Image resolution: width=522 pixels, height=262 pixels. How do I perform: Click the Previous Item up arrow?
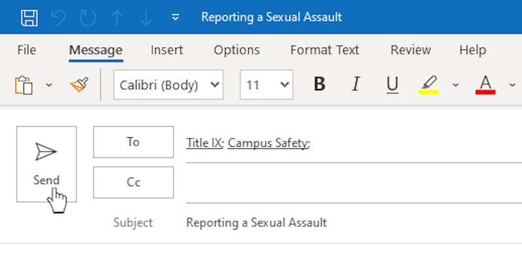(x=117, y=18)
